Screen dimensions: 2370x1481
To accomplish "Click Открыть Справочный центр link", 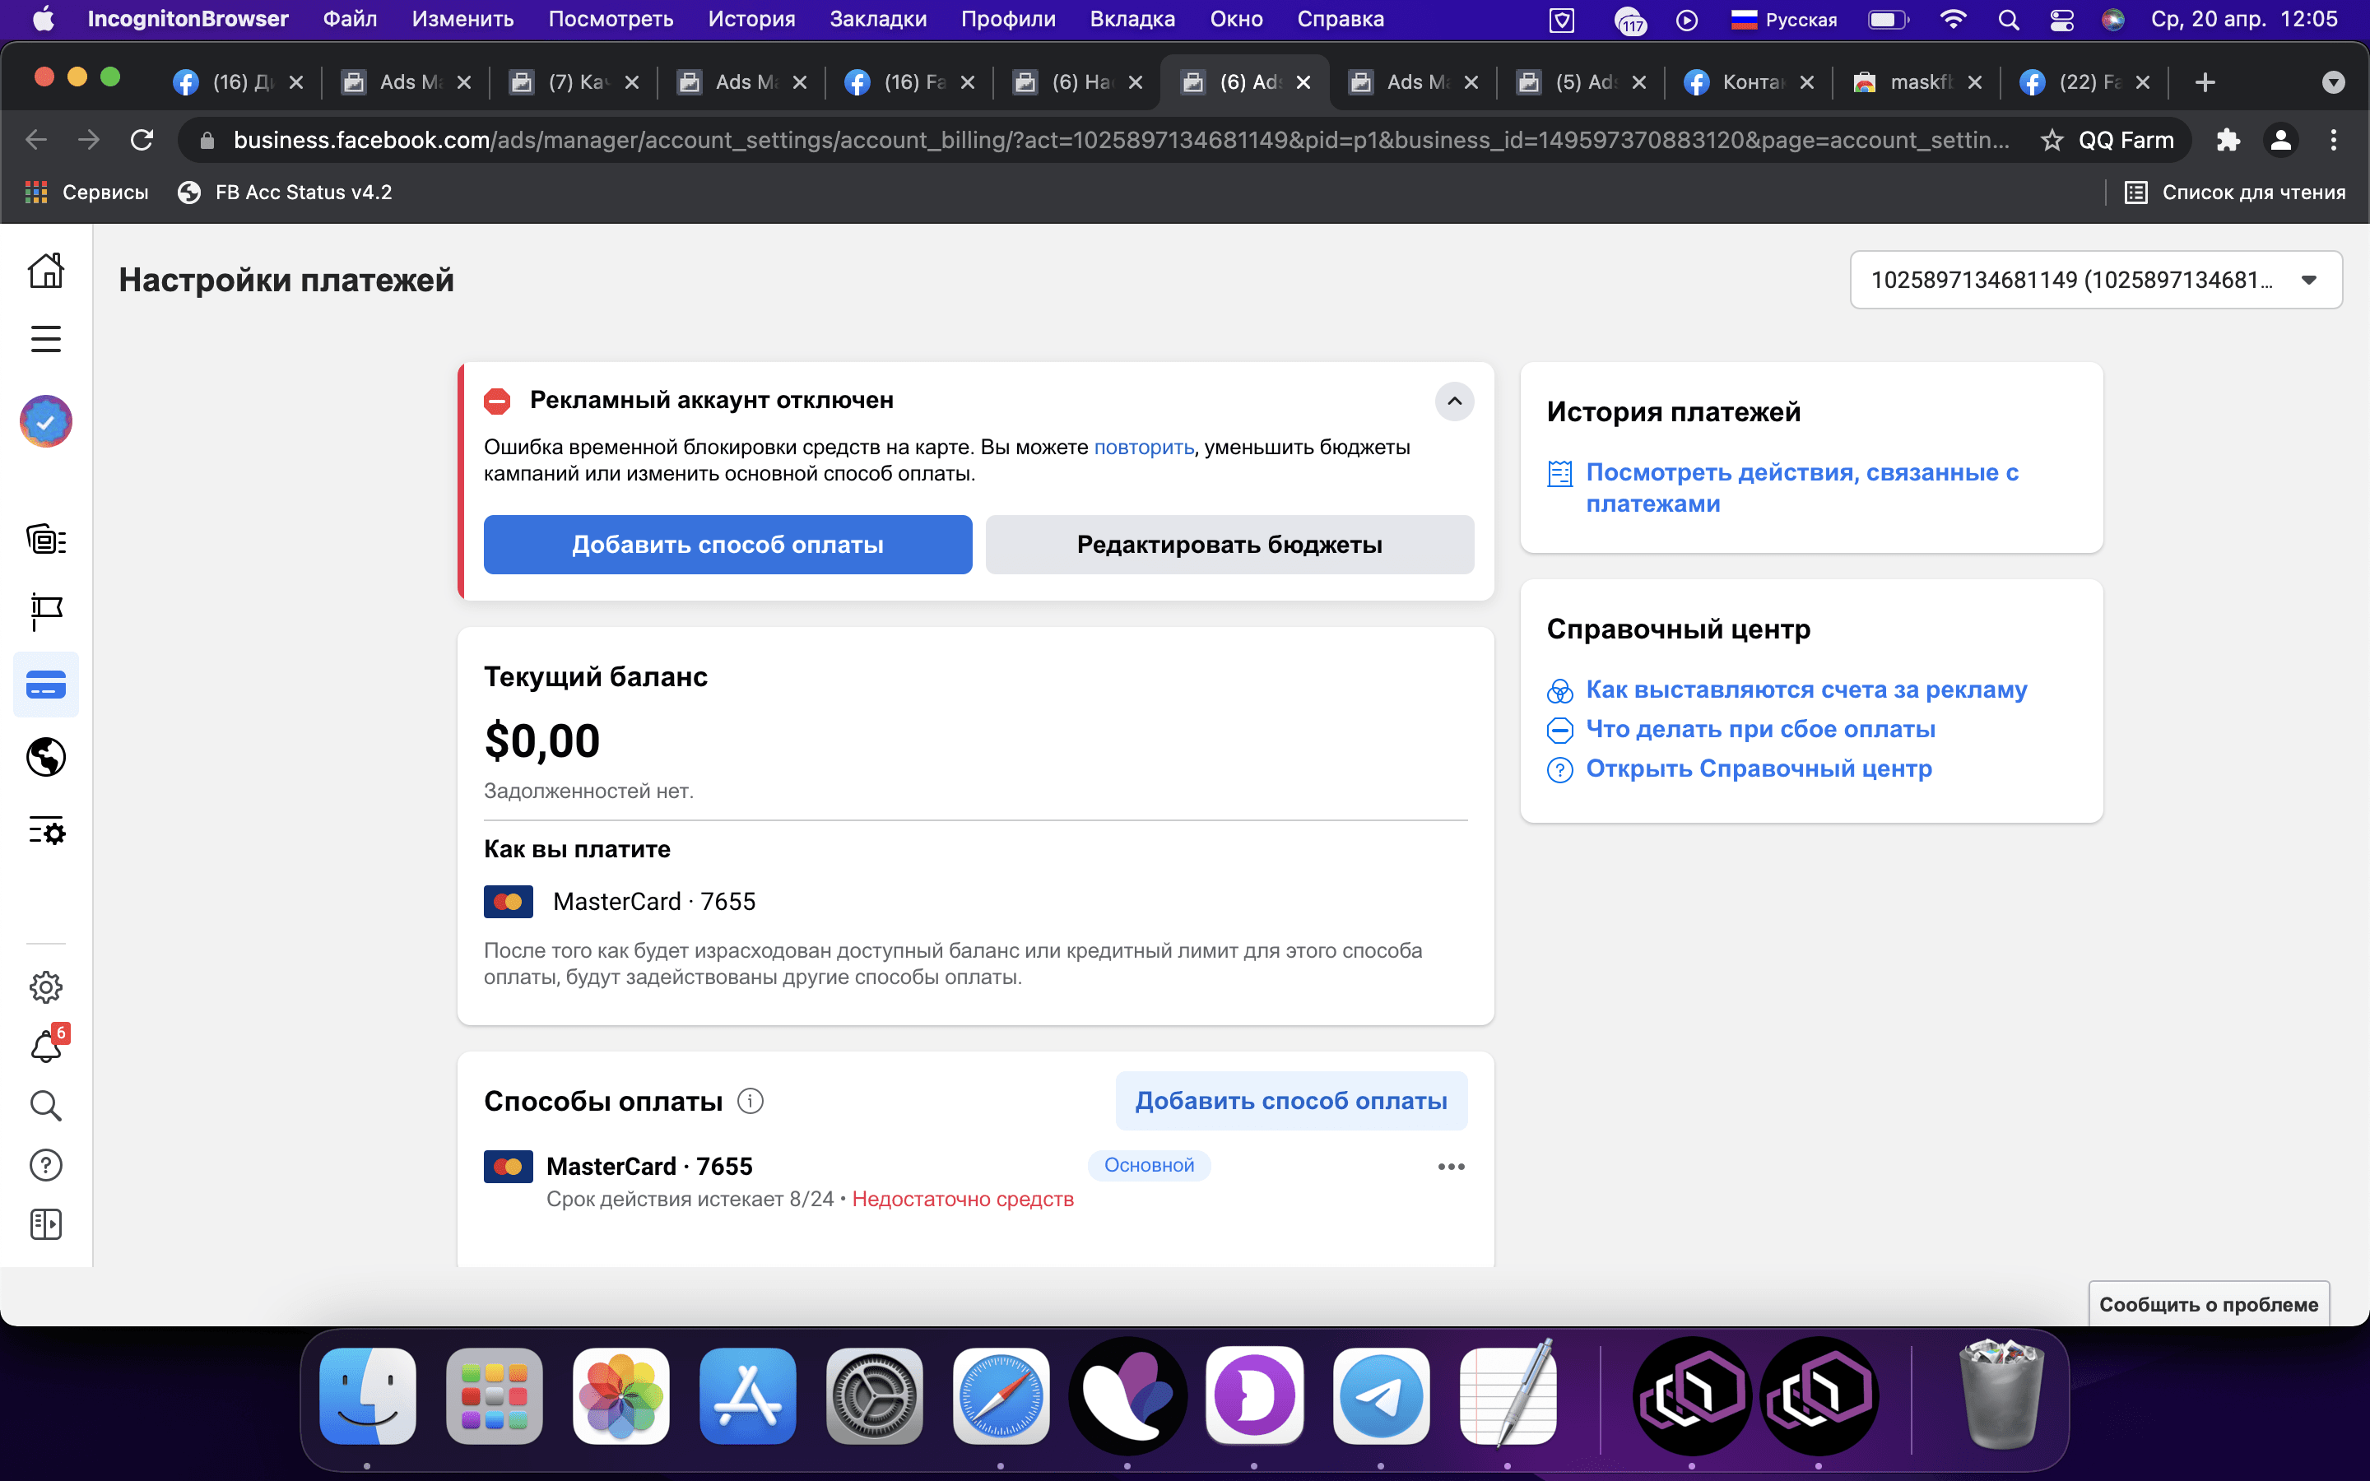I will (1758, 769).
